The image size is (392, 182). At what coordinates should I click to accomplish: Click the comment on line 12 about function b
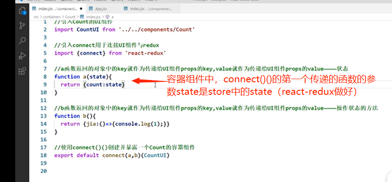pyautogui.click(x=216, y=108)
